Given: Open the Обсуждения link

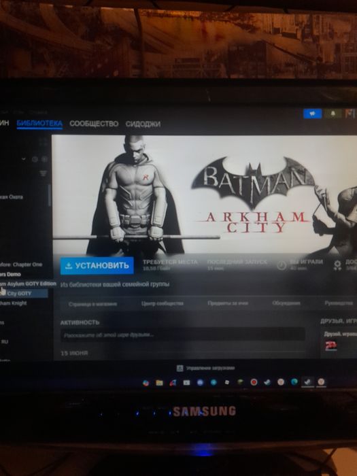Looking at the screenshot, I should [286, 303].
